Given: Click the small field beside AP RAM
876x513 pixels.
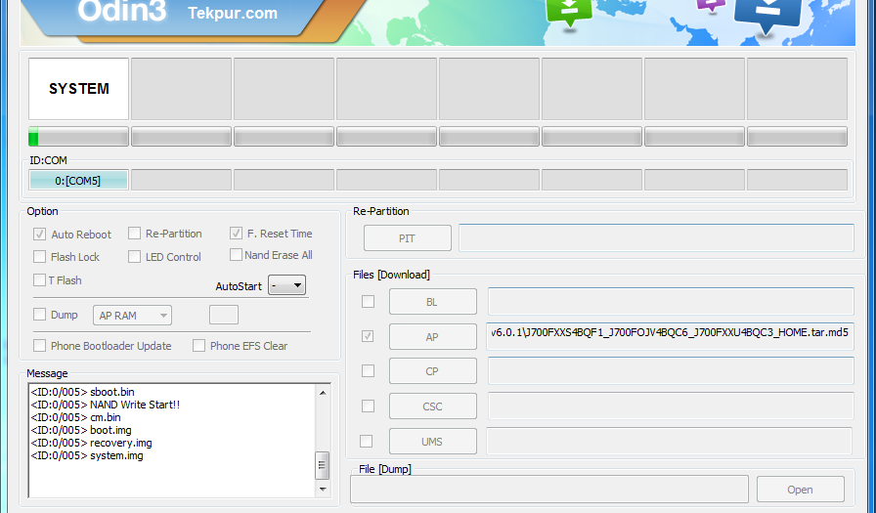Looking at the screenshot, I should pyautogui.click(x=224, y=315).
